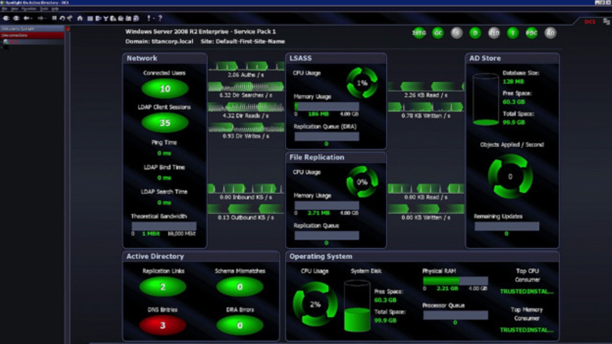Open the Tools menu
This screenshot has width=612, height=344.
[44, 9]
